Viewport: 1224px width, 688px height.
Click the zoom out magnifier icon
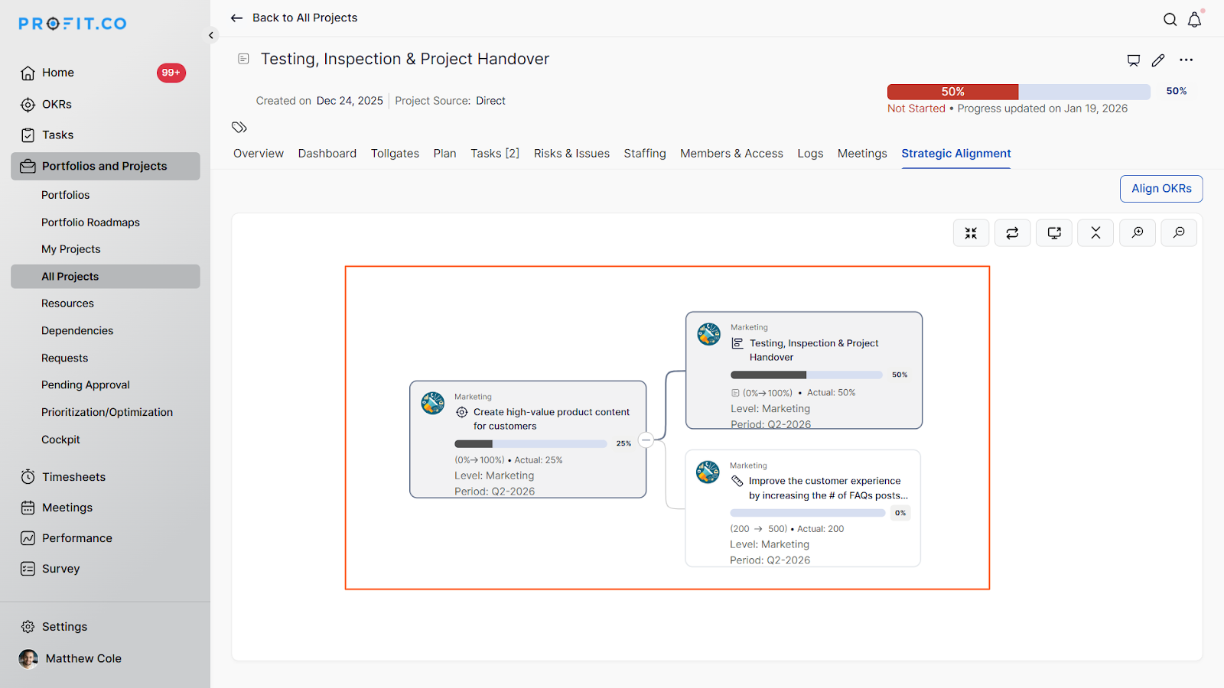pyautogui.click(x=1179, y=233)
